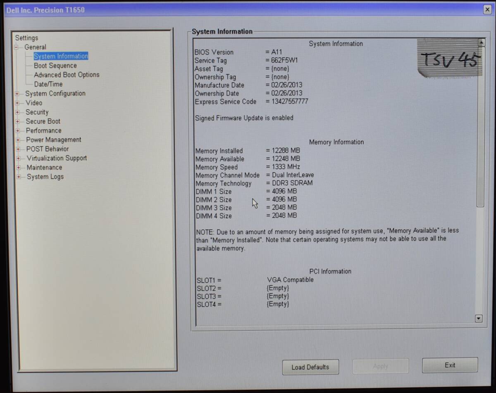Viewport: 496px width, 393px height.
Task: Click the Memory Information heading
Action: (x=336, y=142)
